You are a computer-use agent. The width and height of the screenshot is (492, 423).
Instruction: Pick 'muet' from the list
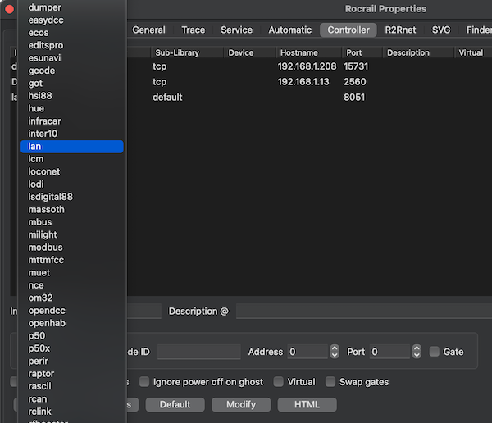click(x=72, y=273)
